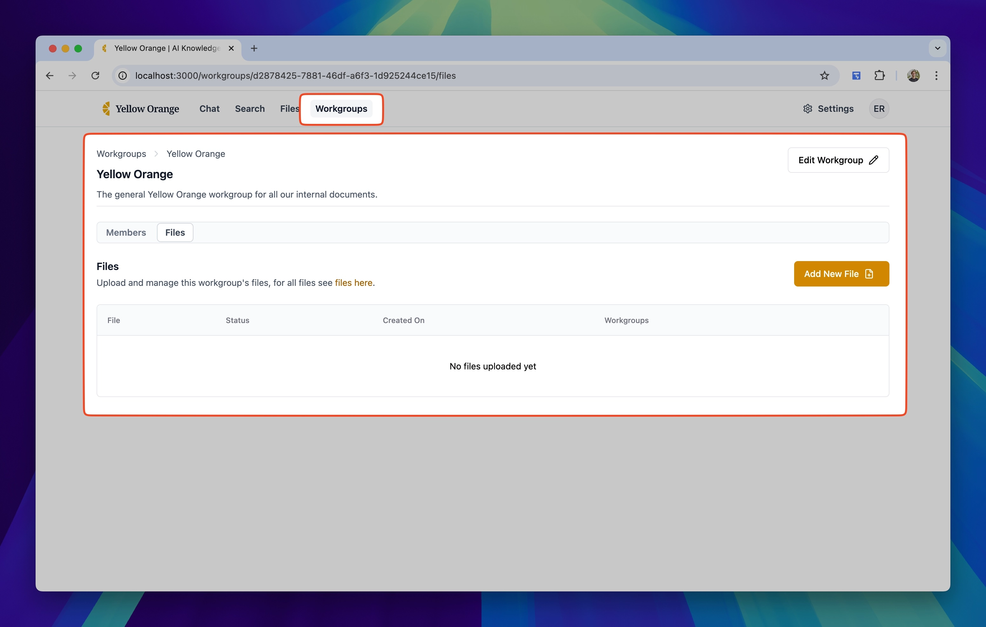The width and height of the screenshot is (986, 627).
Task: Click the Workgroups breadcrumb link
Action: point(121,154)
